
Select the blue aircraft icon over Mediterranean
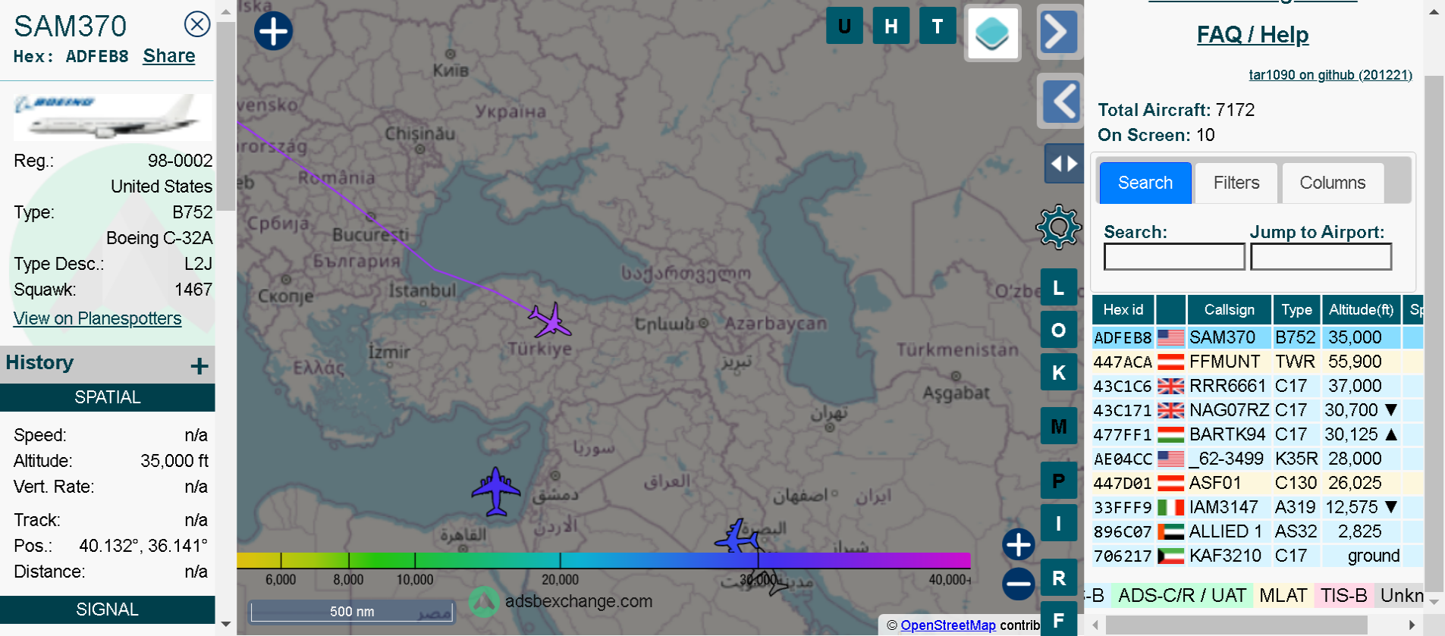point(496,491)
